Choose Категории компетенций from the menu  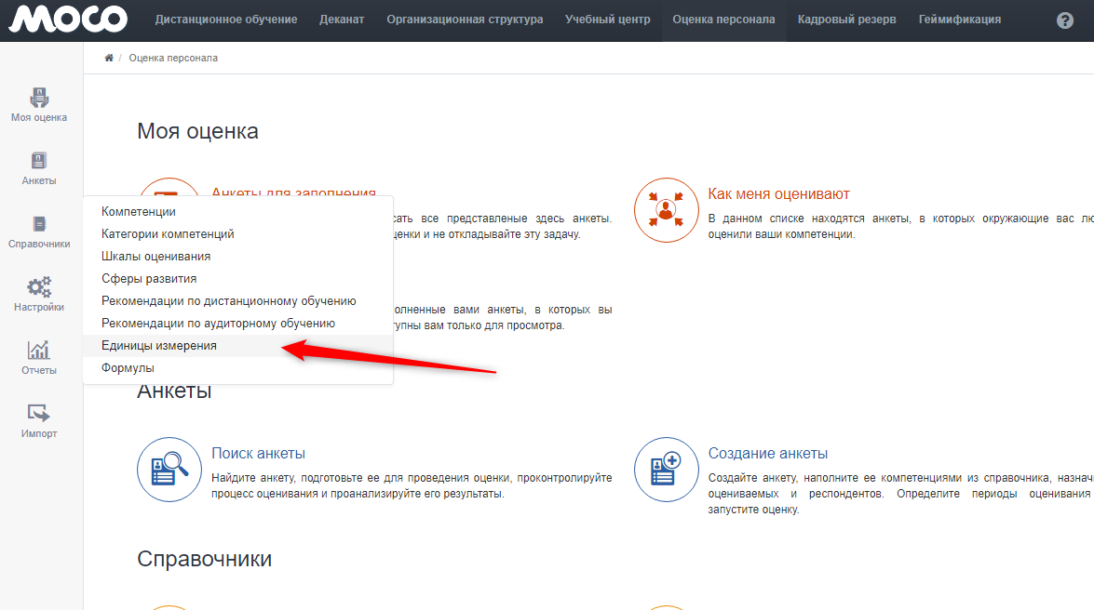(x=238, y=234)
